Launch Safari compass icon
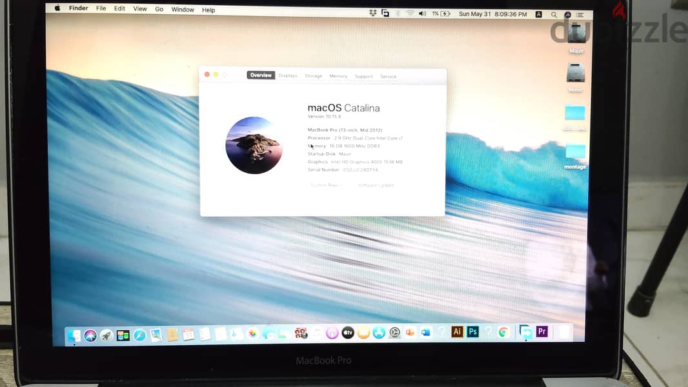 (139, 335)
